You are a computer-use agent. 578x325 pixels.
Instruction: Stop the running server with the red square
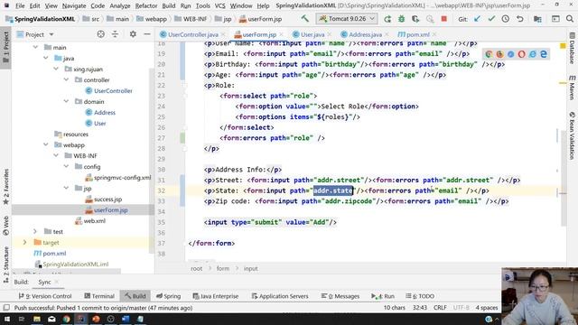(443, 19)
